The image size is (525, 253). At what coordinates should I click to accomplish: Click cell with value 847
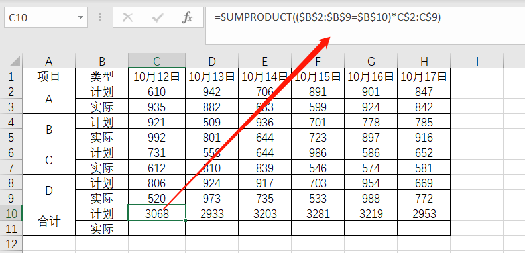tap(424, 91)
